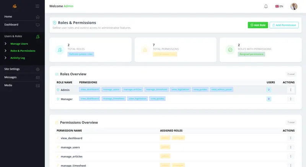Screen dimensions: 306x167
Task: Expand the Manage Users chevron
Action: (x=5, y=44)
